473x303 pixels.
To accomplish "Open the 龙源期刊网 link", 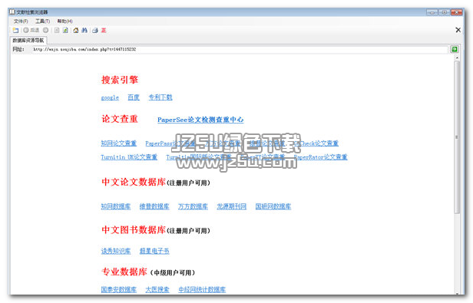I will coord(232,206).
